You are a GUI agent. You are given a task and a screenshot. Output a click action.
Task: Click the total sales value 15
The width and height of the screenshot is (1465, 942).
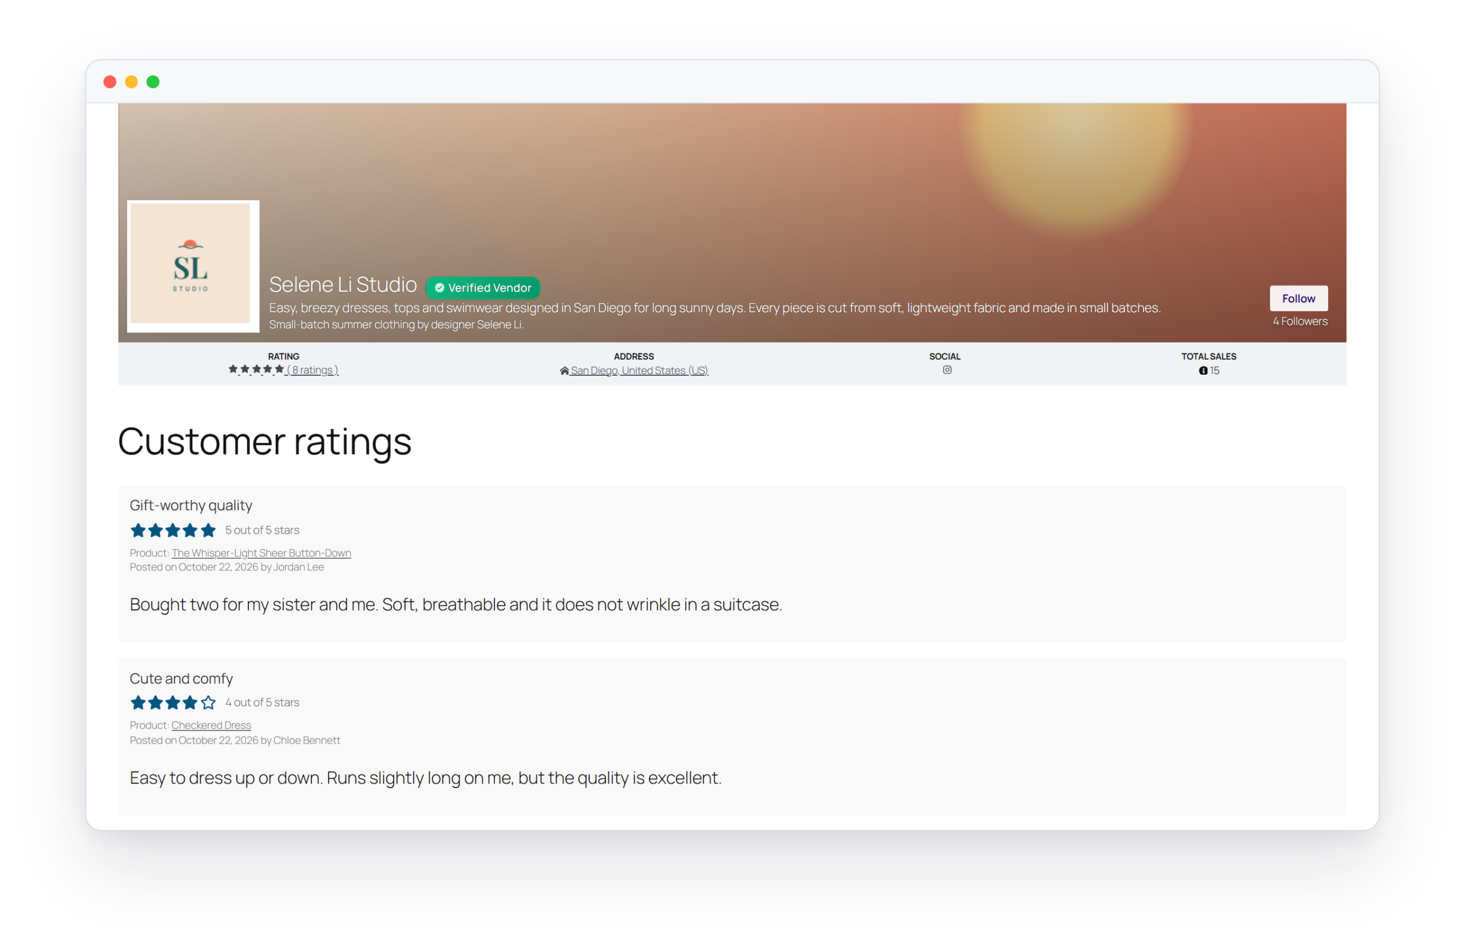pos(1215,371)
